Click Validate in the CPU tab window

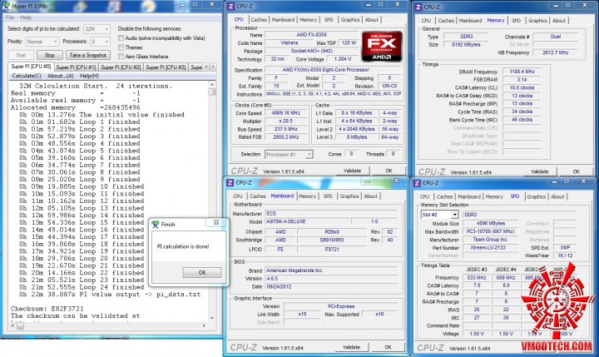point(352,171)
